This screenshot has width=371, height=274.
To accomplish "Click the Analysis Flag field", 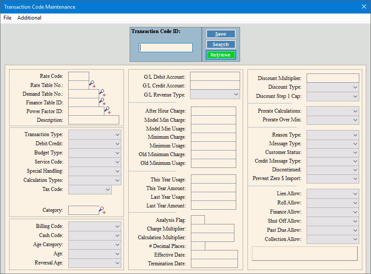I will [x=198, y=220].
